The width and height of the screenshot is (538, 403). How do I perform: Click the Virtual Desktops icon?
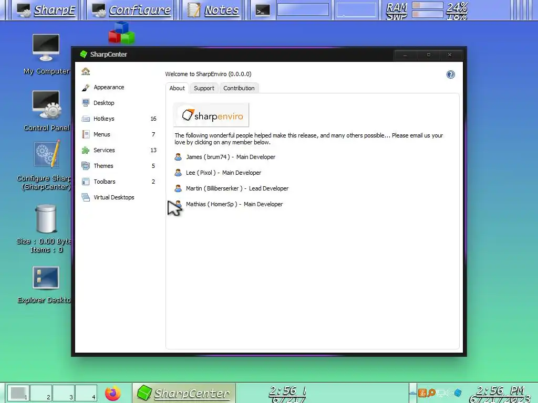coord(86,197)
